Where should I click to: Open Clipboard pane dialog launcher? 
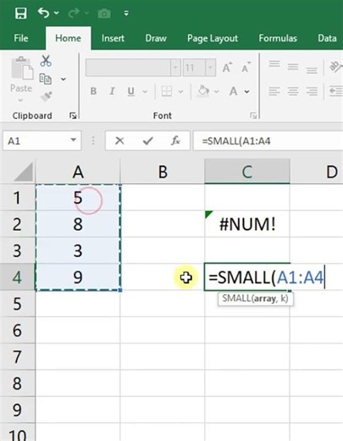73,115
